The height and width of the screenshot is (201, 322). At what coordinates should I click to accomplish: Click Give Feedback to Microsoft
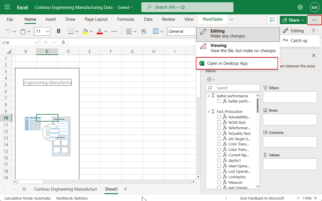(x=262, y=198)
